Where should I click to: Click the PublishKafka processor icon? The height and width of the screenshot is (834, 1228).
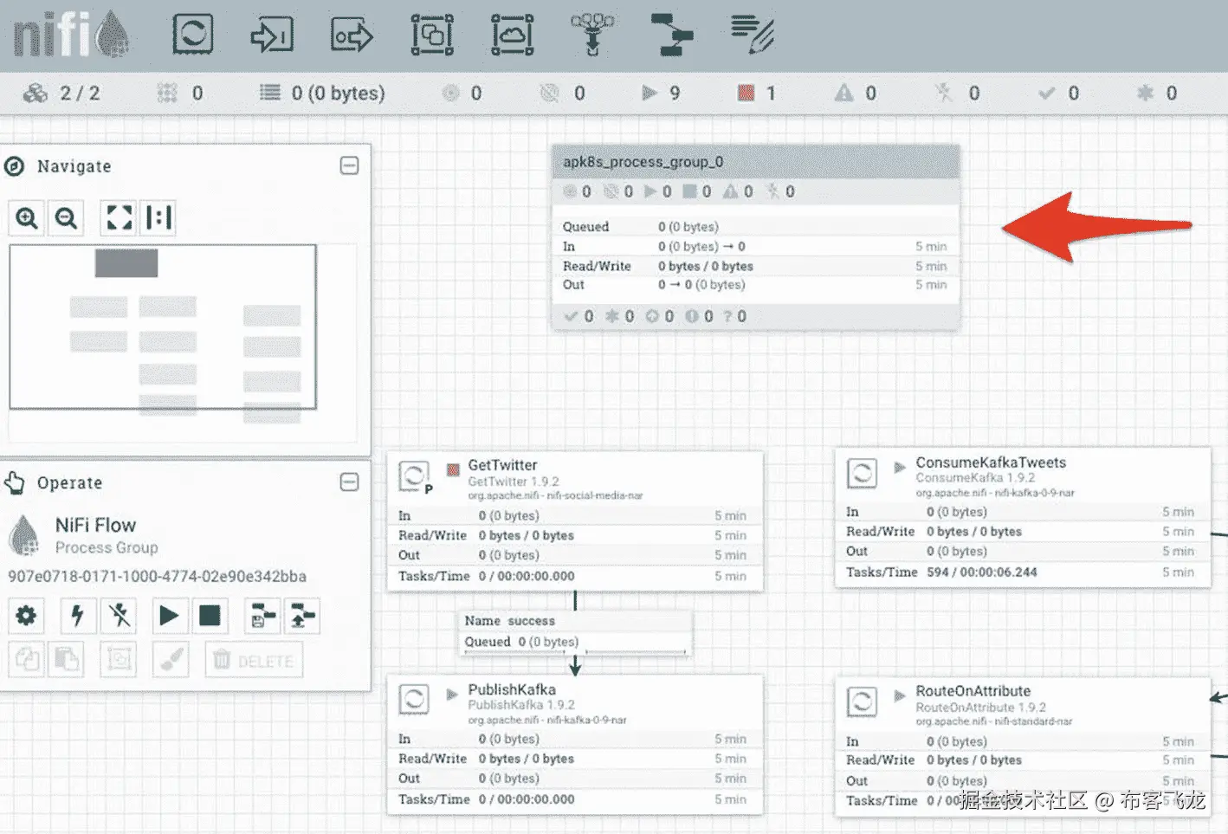(x=414, y=700)
